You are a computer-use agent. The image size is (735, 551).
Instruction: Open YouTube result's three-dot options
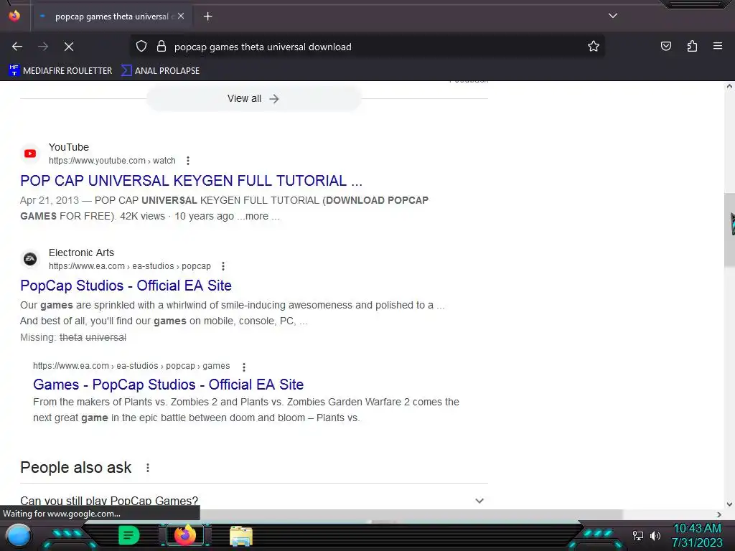pyautogui.click(x=188, y=161)
